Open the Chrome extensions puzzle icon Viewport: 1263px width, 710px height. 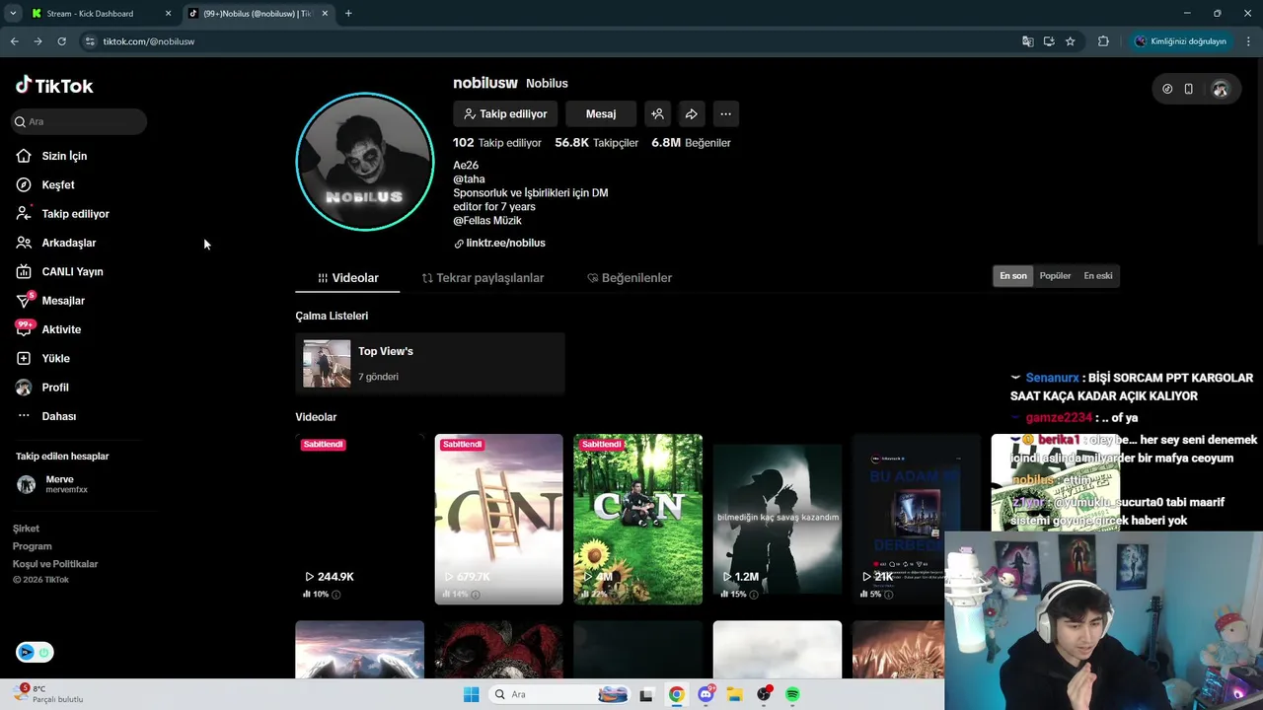[x=1103, y=41]
